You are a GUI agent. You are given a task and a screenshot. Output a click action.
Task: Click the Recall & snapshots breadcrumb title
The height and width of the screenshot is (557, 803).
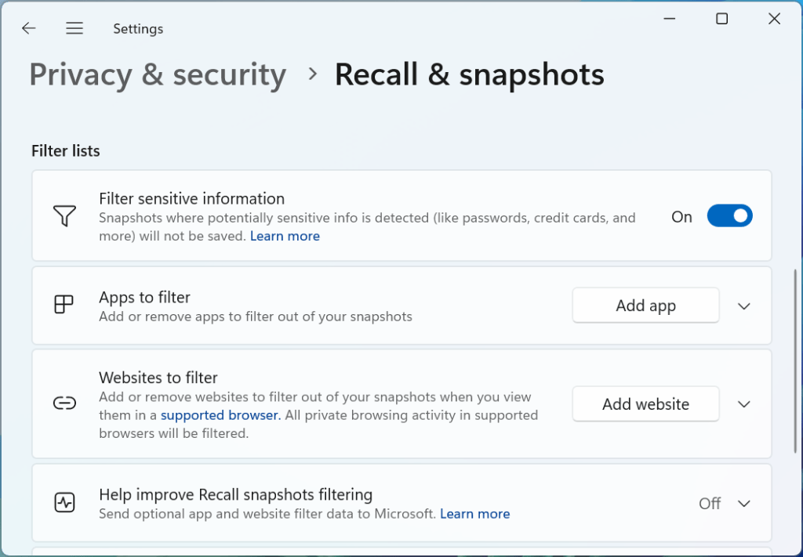pyautogui.click(x=469, y=74)
